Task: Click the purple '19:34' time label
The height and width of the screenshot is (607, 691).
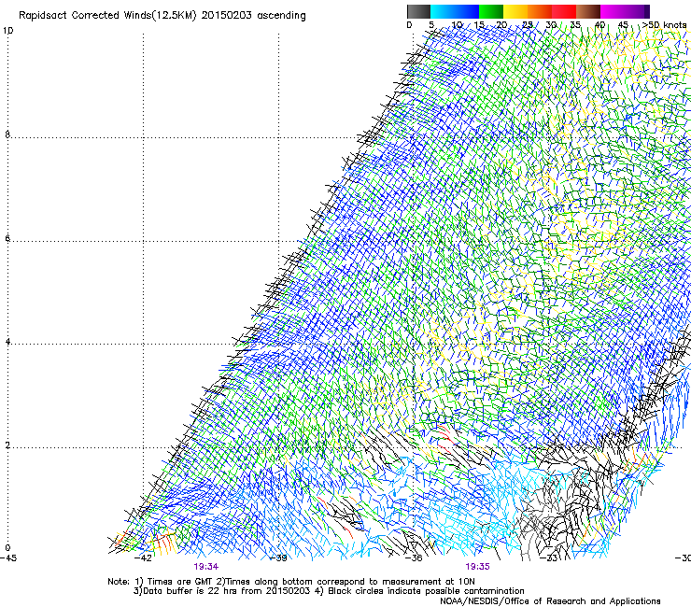Action: 205,567
